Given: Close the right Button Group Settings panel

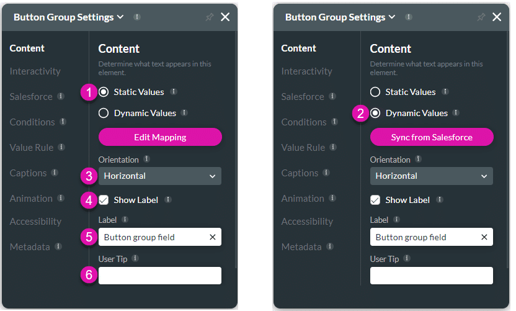Looking at the screenshot, I should pyautogui.click(x=497, y=17).
